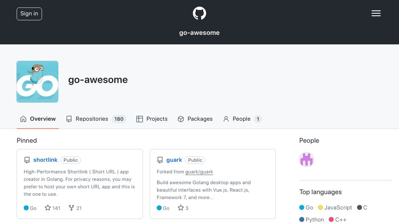Filter by C in Top languages
399x224 pixels.
pyautogui.click(x=362, y=207)
